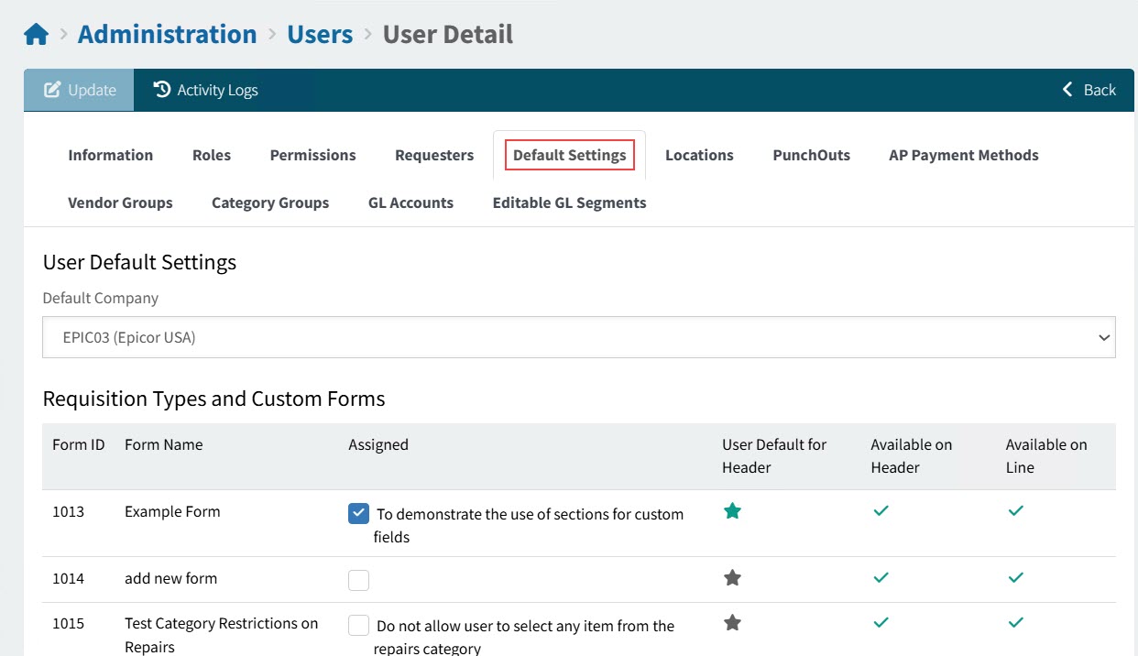Set form 1013 star as header default
The height and width of the screenshot is (656, 1138).
(x=732, y=511)
